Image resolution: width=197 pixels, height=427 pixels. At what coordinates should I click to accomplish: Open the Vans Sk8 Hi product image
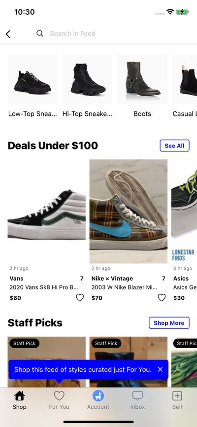[46, 212]
